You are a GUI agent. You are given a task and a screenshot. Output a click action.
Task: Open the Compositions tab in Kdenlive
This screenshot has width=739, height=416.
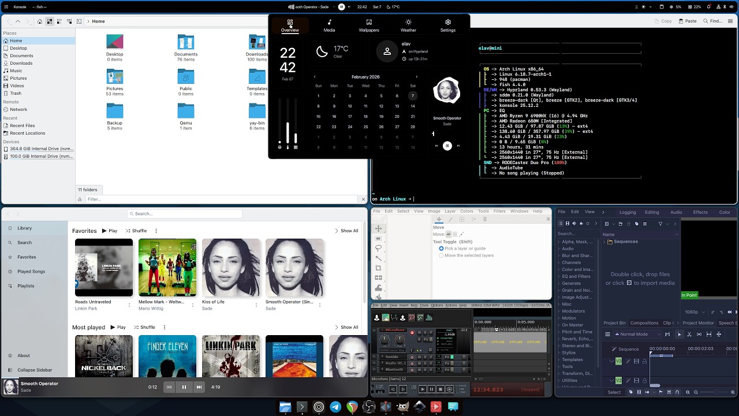pos(644,323)
